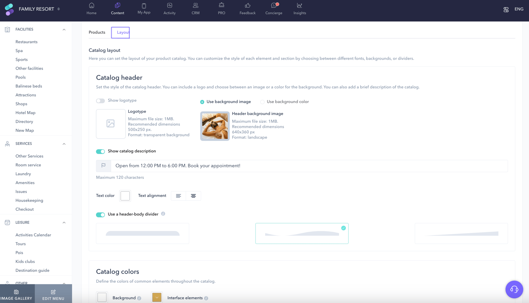Image resolution: width=529 pixels, height=303 pixels.
Task: Open the Room service link
Action: (28, 165)
